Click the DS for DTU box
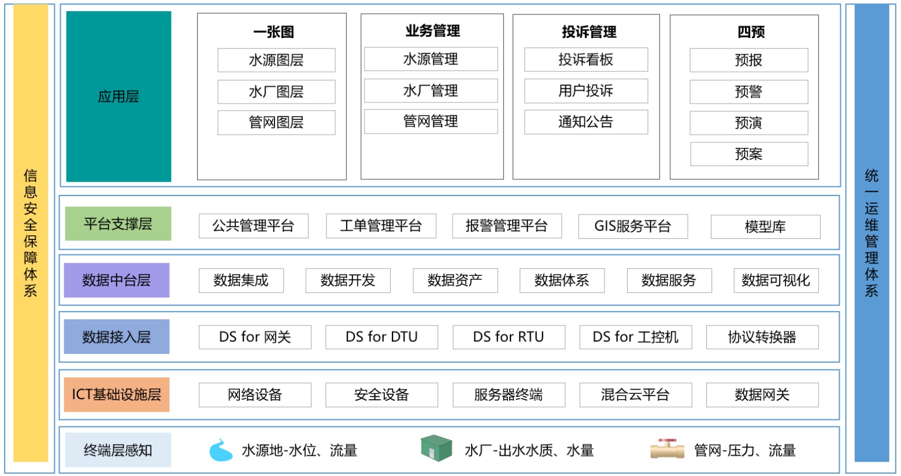Viewport: 901px width, 476px height. pyautogui.click(x=381, y=337)
